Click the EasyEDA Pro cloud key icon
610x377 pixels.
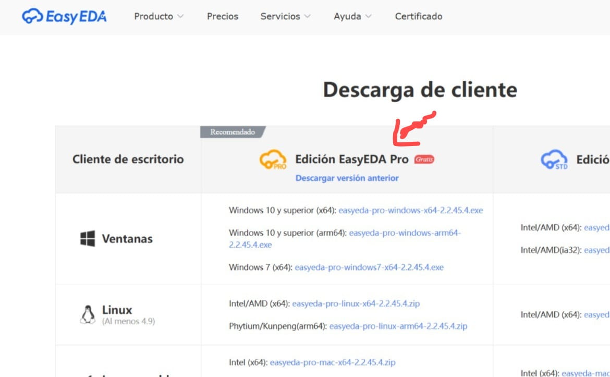pos(273,160)
